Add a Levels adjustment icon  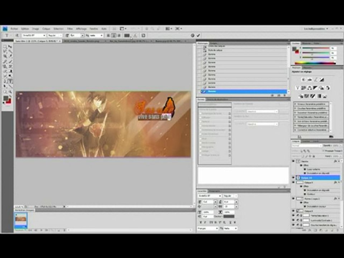coord(310,80)
